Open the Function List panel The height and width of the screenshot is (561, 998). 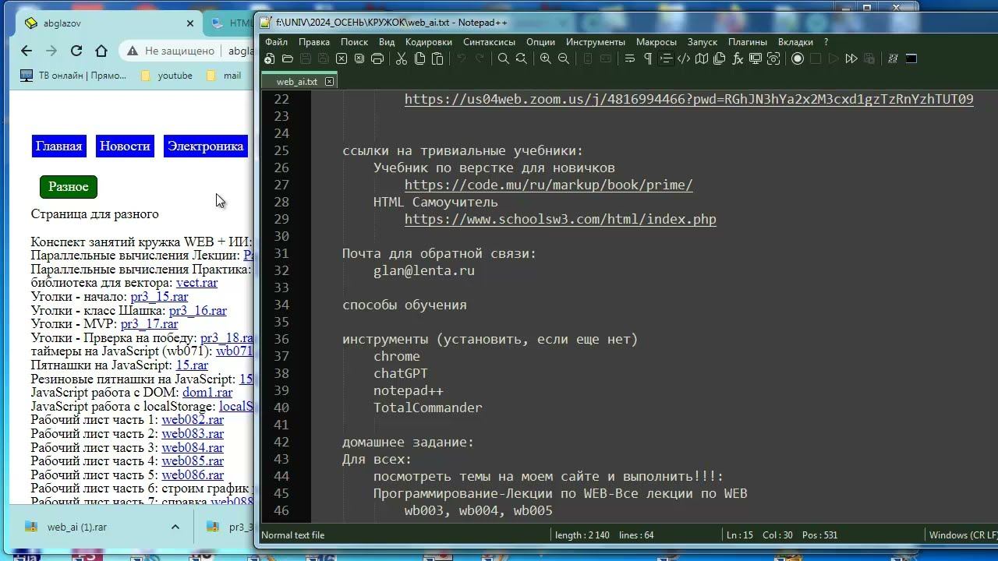(x=738, y=58)
